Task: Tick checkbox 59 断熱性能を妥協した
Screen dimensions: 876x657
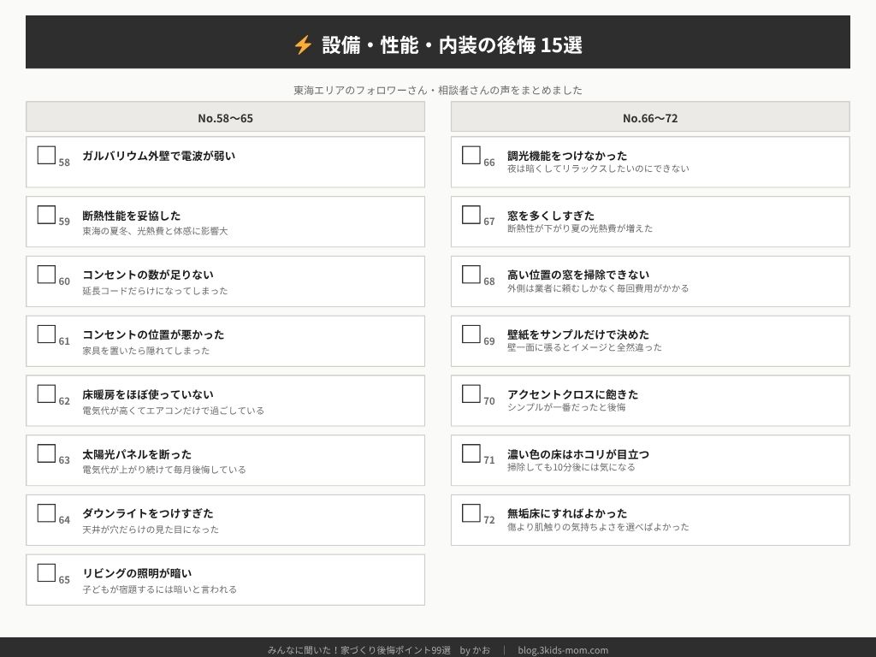Action: pyautogui.click(x=46, y=215)
